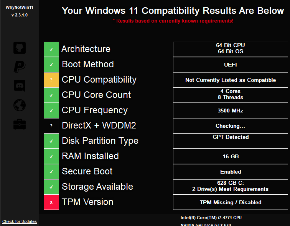290x226 pixels.
Task: Click the Boot Method green check status
Action: [51, 65]
